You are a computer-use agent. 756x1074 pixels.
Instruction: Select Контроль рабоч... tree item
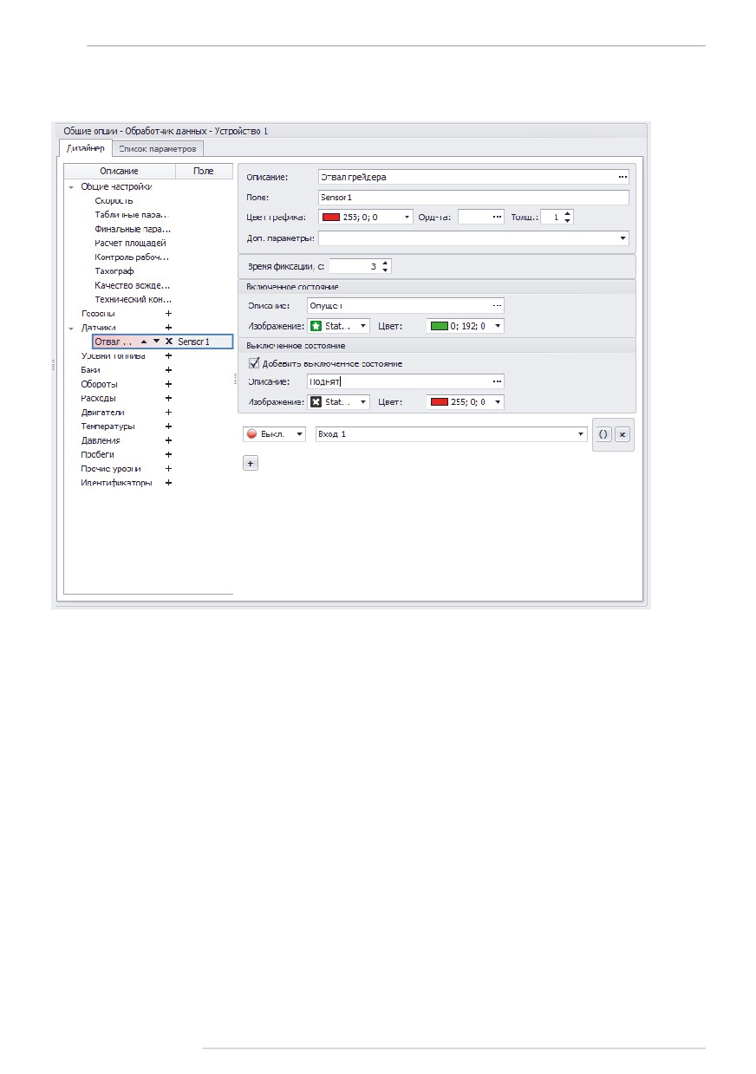132,257
